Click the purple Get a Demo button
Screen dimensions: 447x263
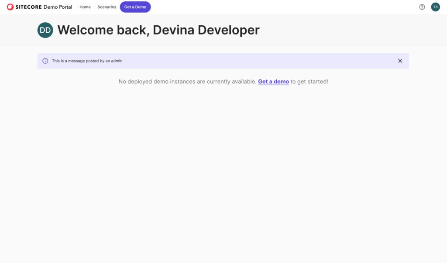[135, 7]
